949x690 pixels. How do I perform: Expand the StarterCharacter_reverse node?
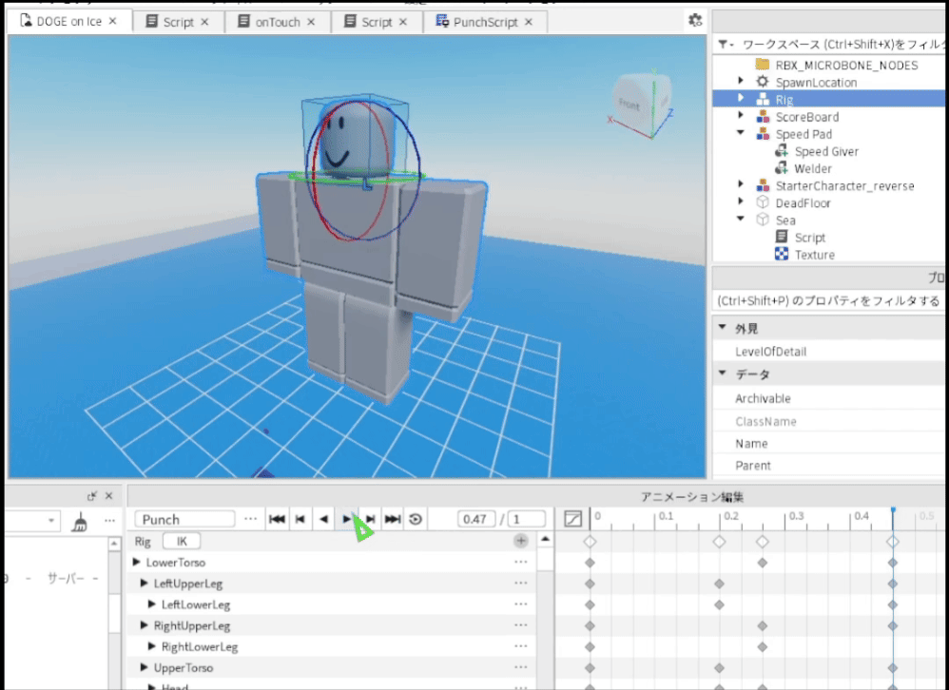click(x=741, y=183)
